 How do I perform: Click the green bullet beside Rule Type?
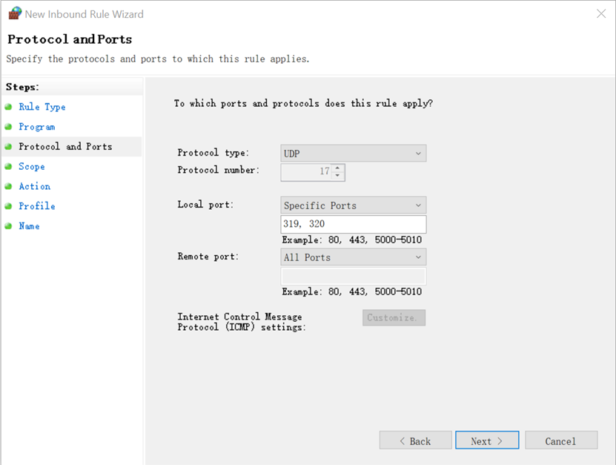[x=8, y=107]
